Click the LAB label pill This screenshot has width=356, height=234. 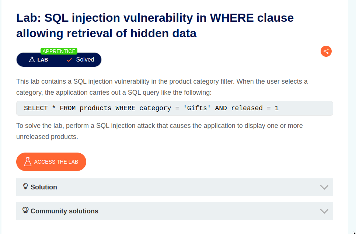tap(38, 60)
